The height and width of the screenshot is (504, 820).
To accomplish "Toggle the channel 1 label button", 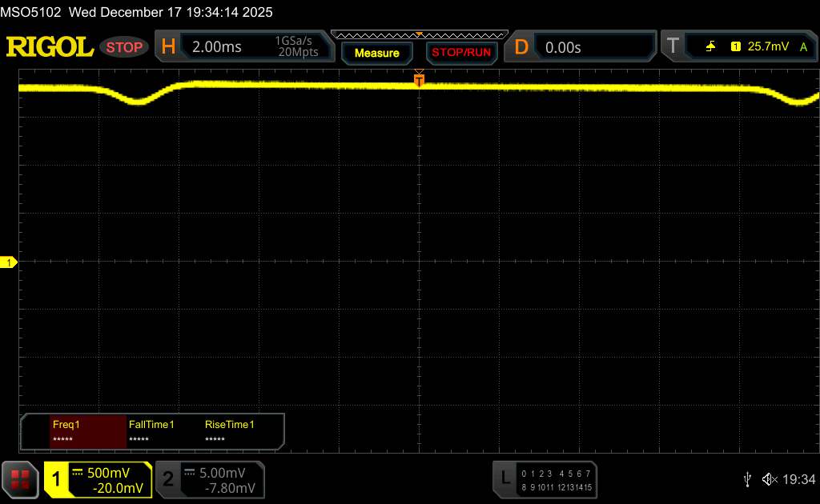I will click(x=56, y=479).
